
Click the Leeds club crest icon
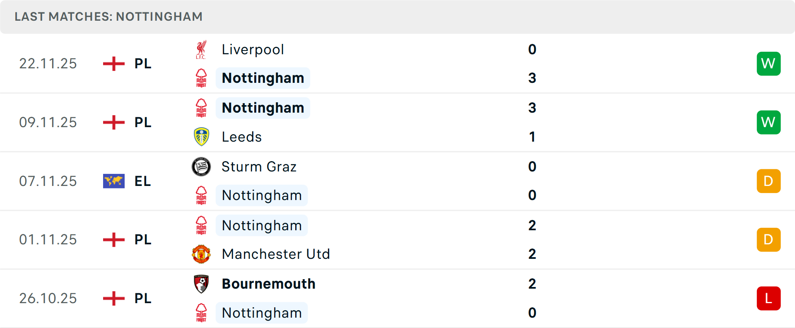201,137
